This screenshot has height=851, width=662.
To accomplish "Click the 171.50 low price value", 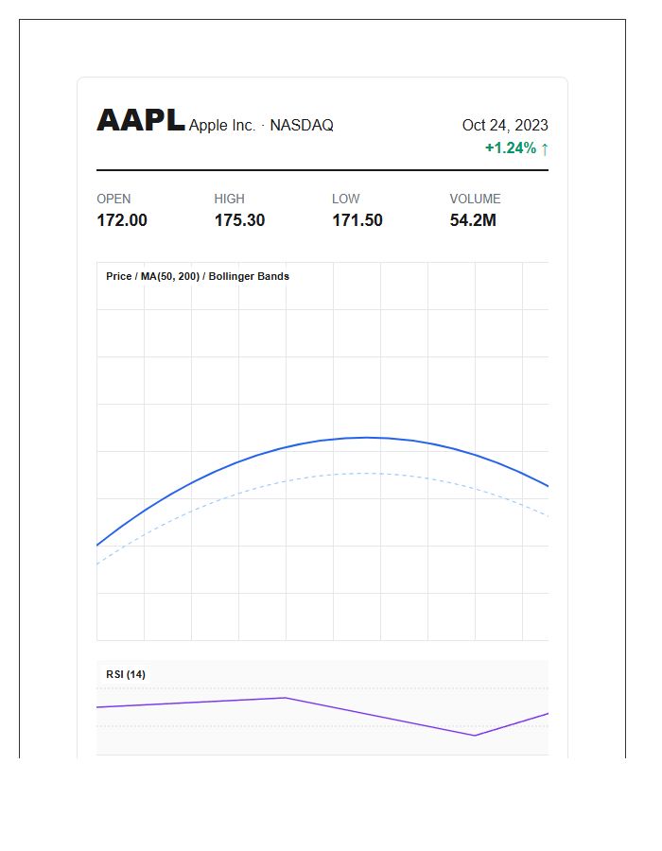I will pyautogui.click(x=357, y=220).
